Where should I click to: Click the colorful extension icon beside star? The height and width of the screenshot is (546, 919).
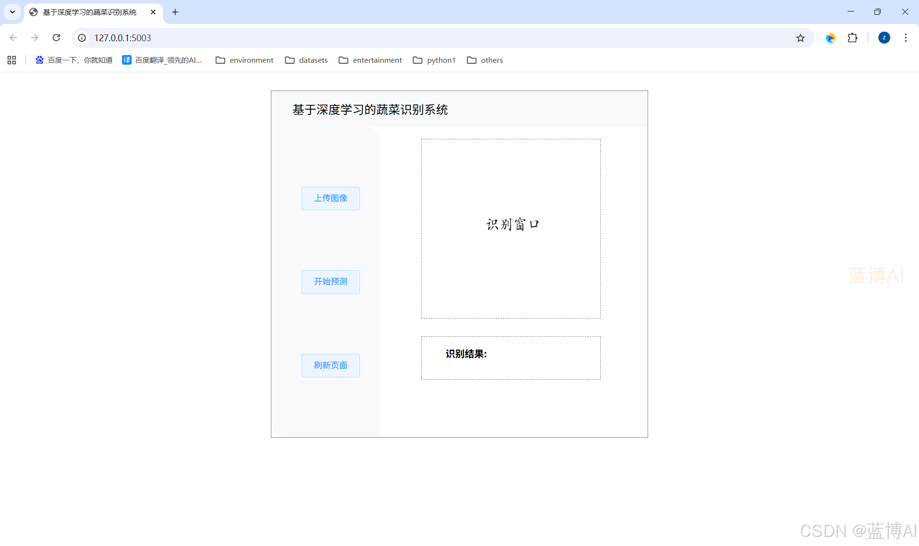(x=830, y=38)
